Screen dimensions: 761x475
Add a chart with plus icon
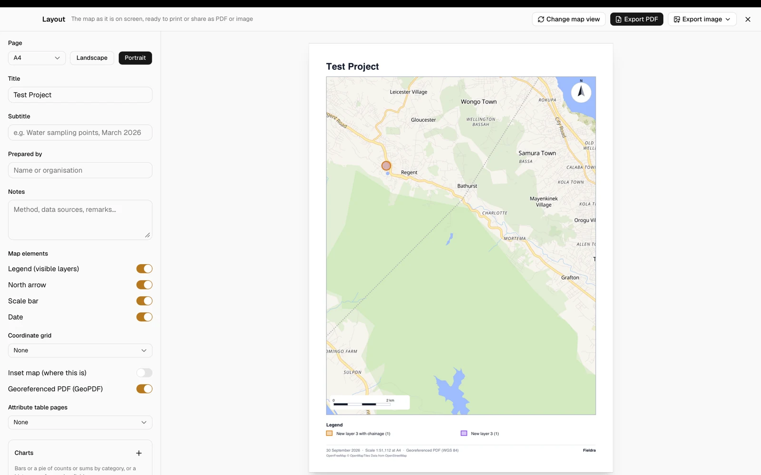pos(139,453)
